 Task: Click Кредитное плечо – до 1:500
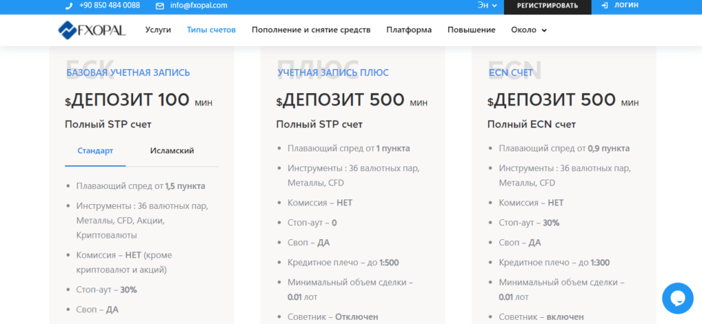coord(343,262)
